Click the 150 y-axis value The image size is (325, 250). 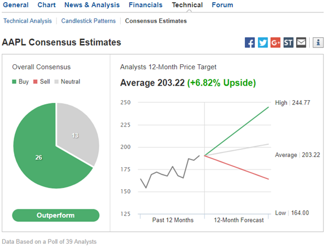pyautogui.click(x=126, y=191)
